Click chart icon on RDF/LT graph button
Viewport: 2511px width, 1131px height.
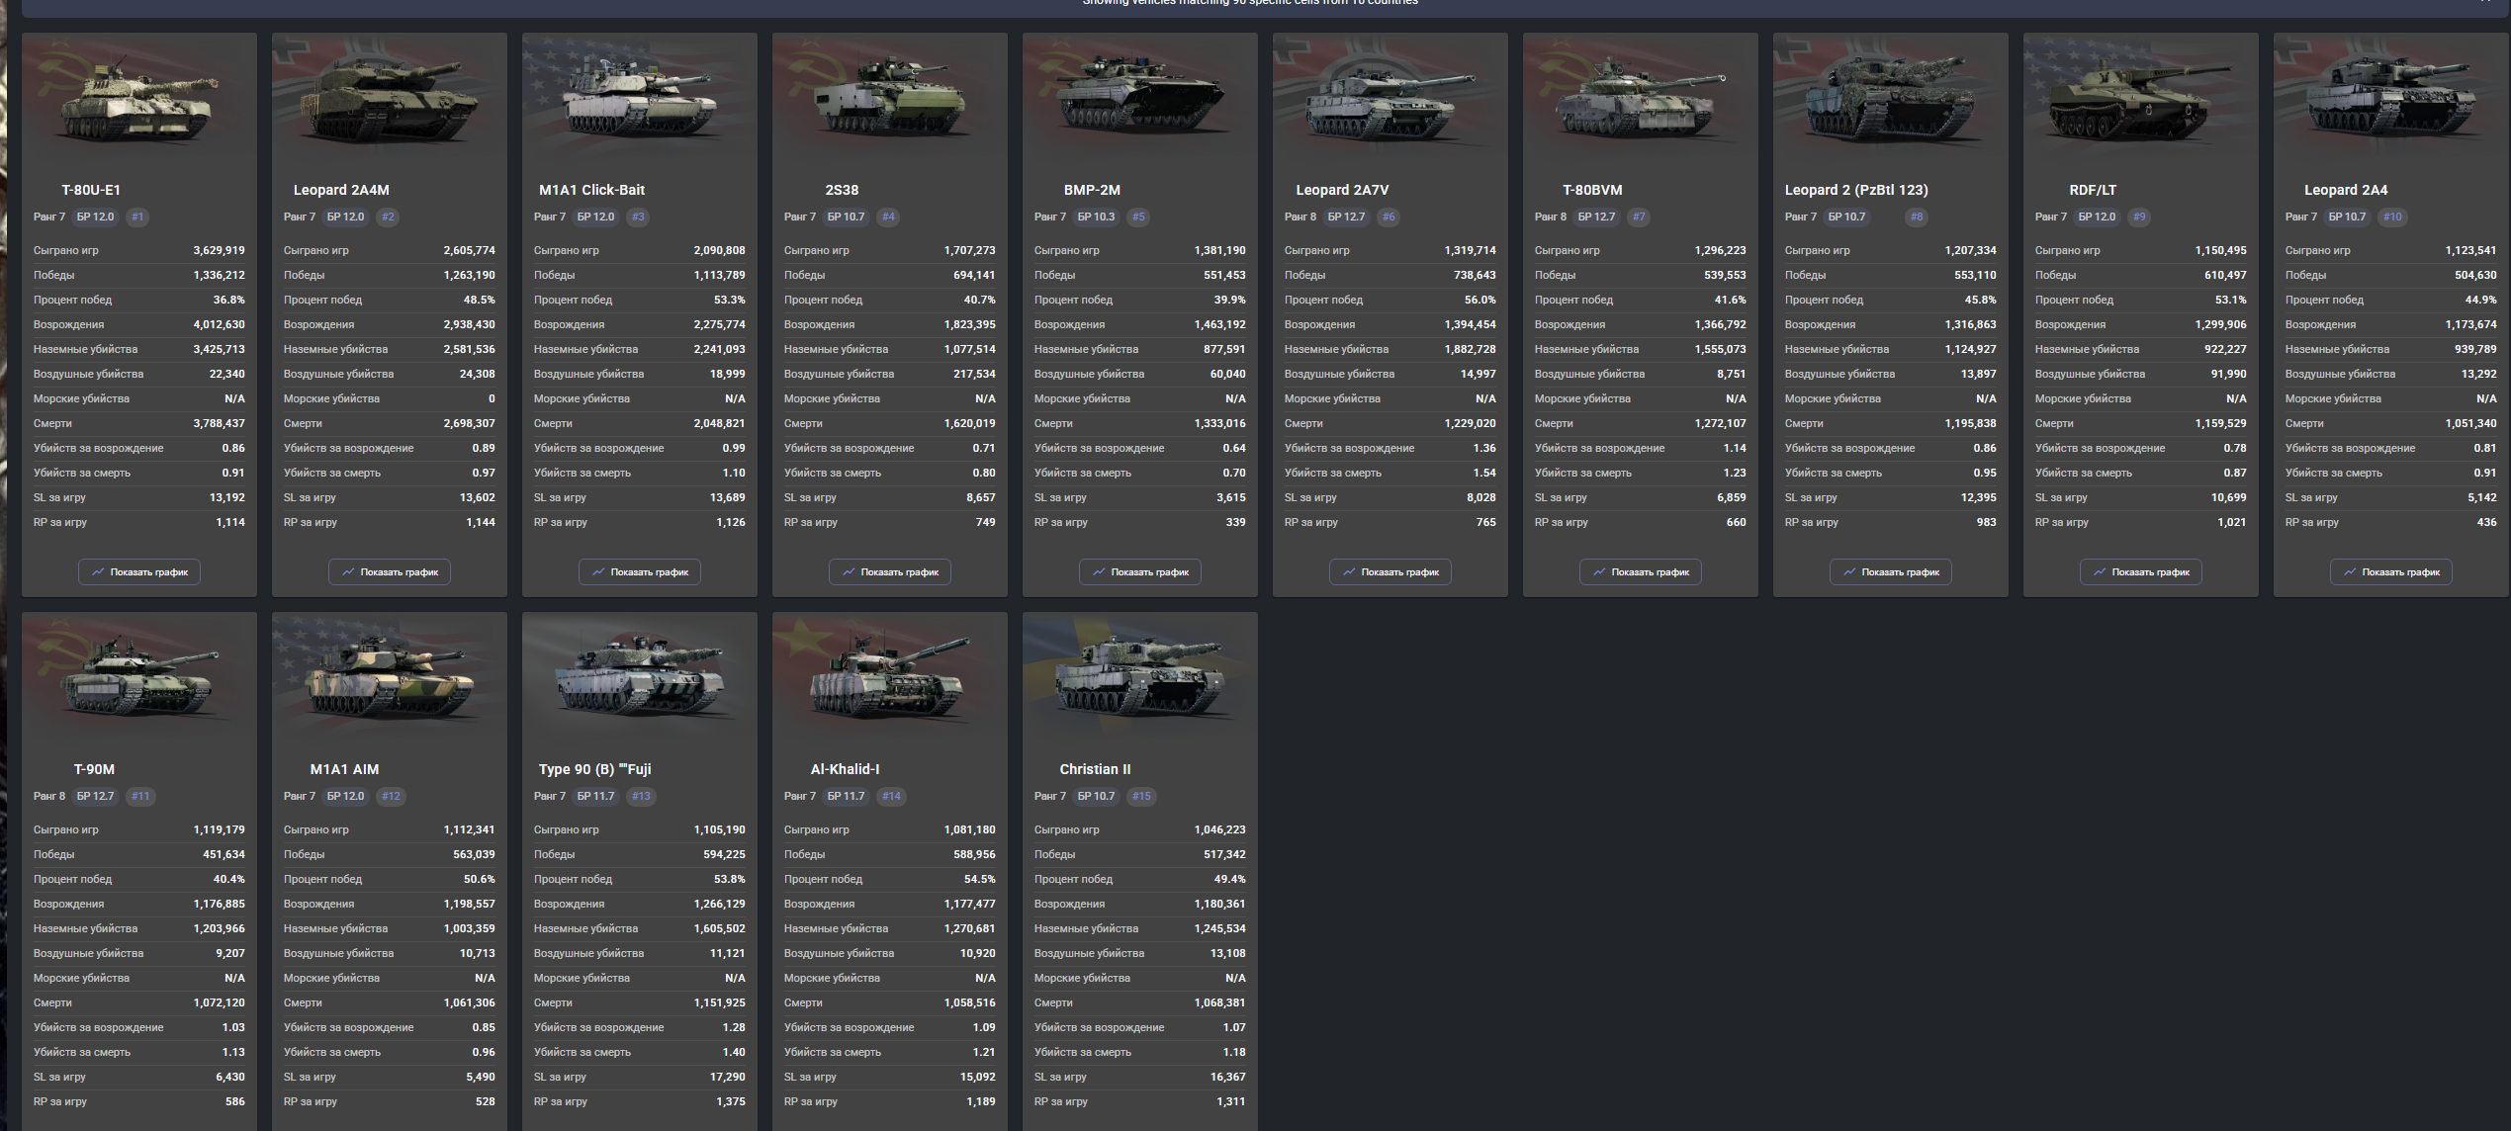pyautogui.click(x=2100, y=571)
